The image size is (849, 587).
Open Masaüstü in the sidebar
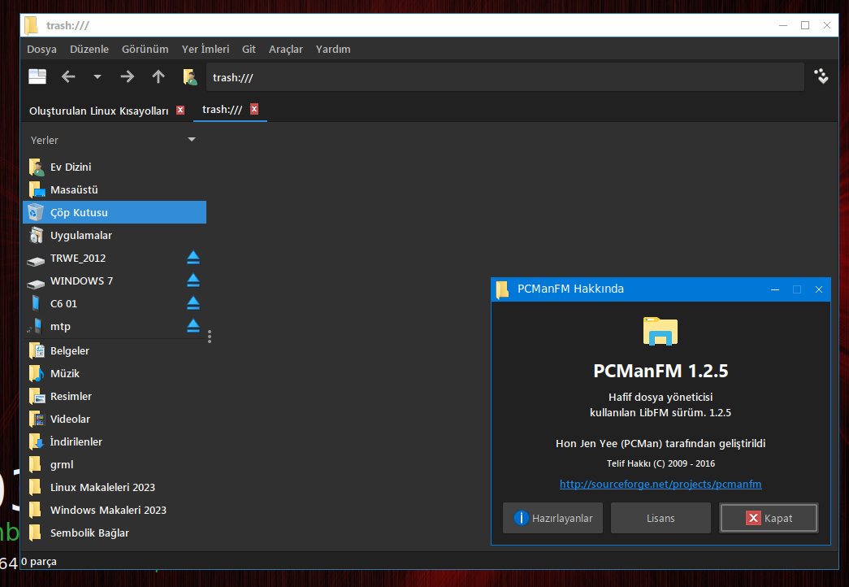pos(115,189)
